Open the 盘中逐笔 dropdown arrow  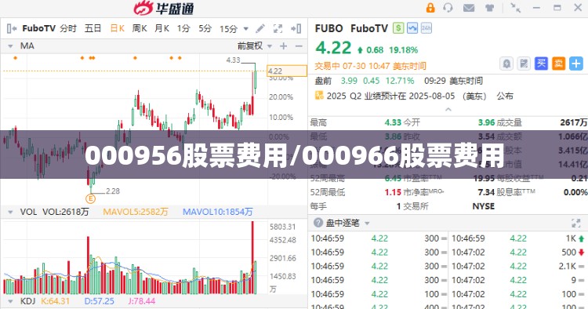pyautogui.click(x=367, y=224)
